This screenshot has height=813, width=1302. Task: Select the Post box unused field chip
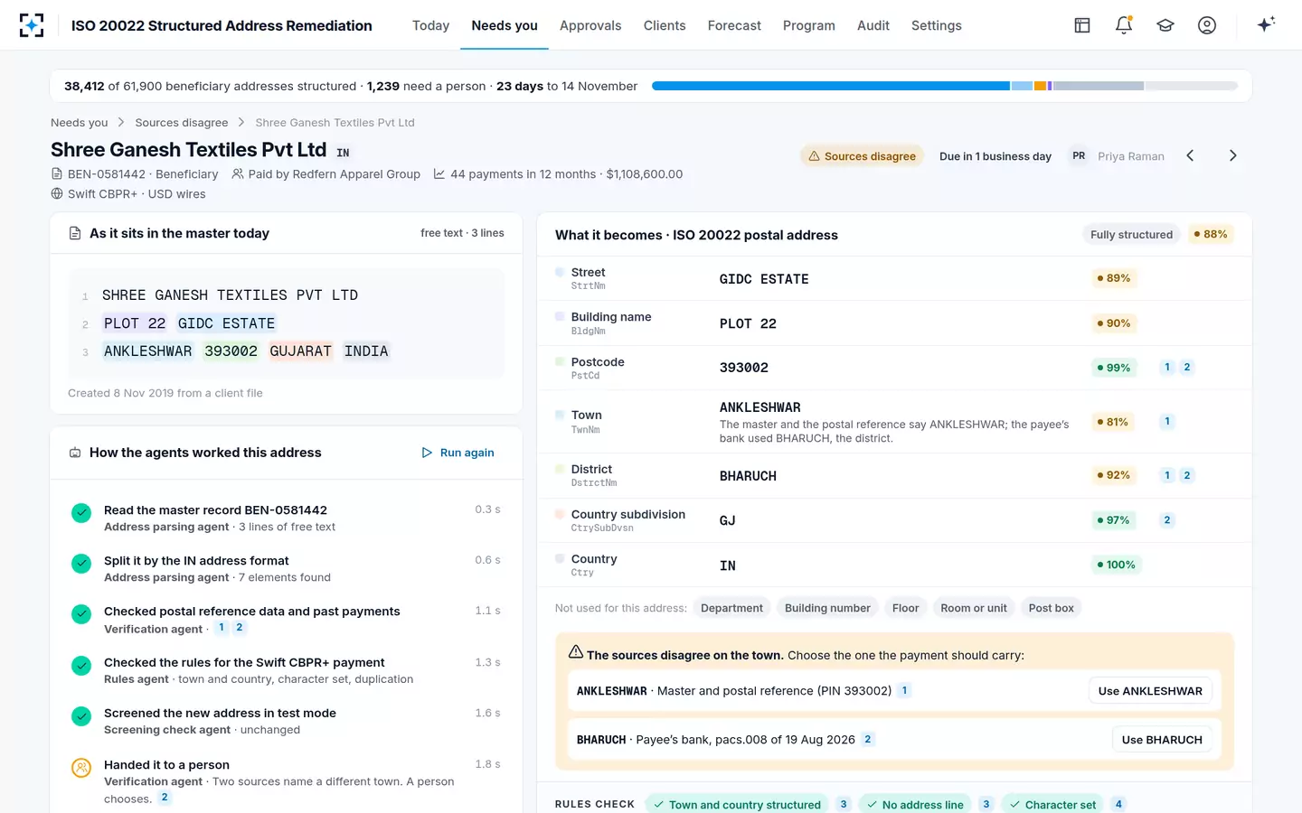point(1051,608)
